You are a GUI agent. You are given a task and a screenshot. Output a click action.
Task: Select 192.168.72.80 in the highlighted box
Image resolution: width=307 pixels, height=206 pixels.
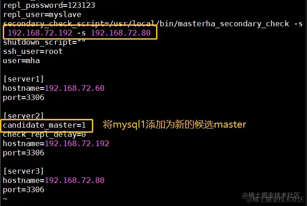(x=121, y=33)
